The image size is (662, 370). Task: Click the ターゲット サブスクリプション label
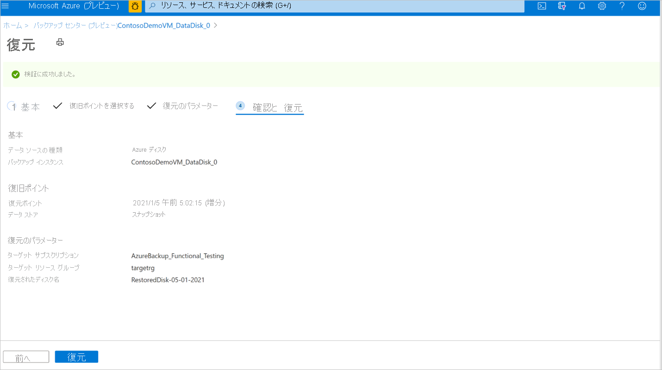point(44,255)
